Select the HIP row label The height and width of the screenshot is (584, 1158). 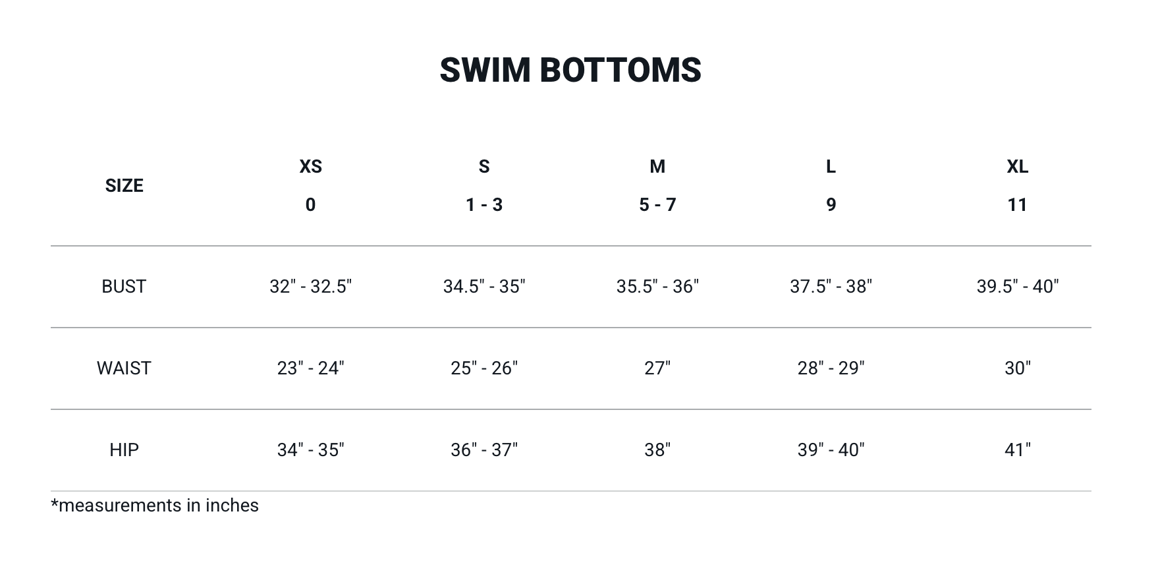(124, 450)
